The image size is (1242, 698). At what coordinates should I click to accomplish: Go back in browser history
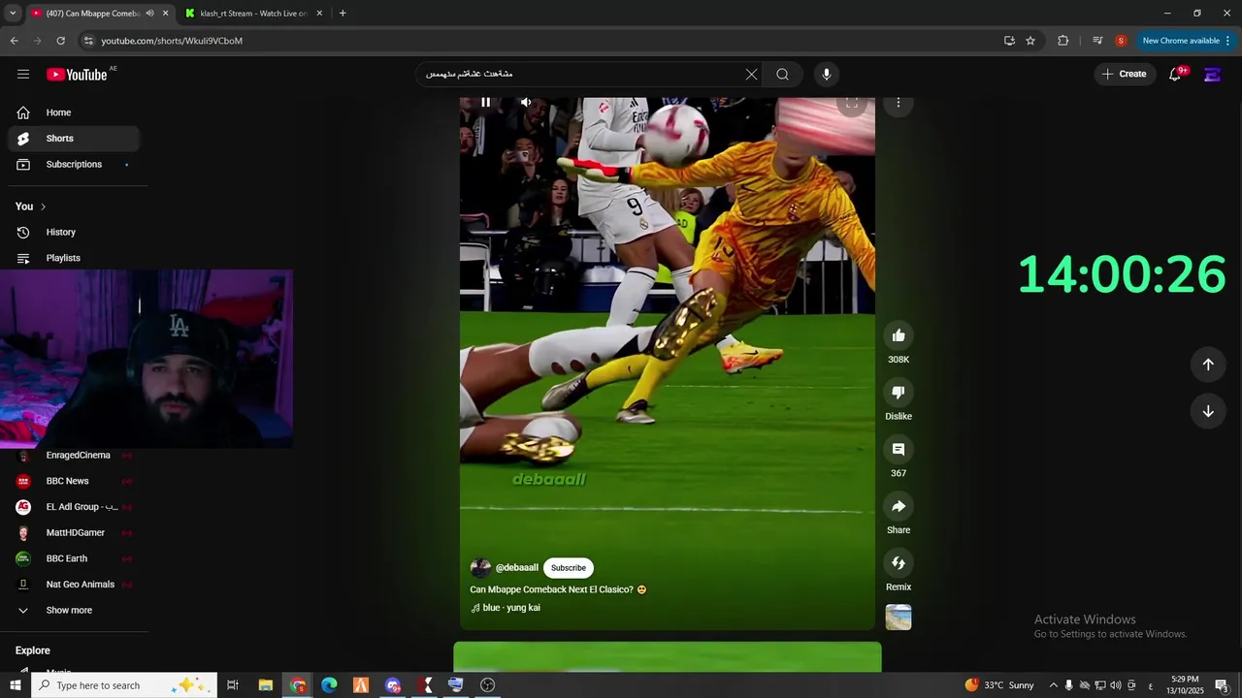pyautogui.click(x=14, y=41)
